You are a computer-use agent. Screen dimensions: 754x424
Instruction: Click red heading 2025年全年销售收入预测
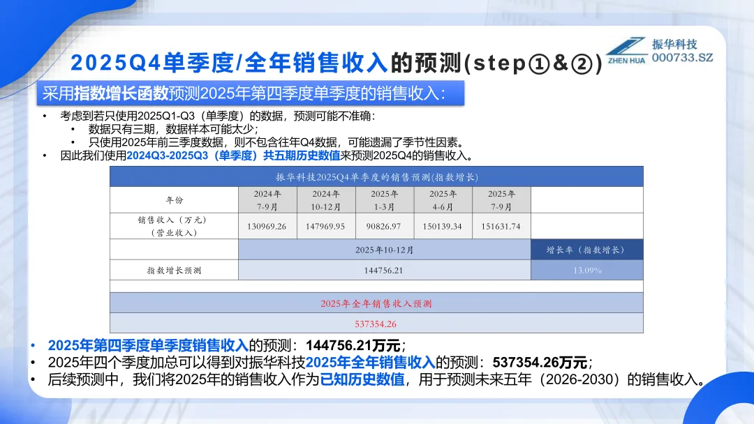point(376,303)
